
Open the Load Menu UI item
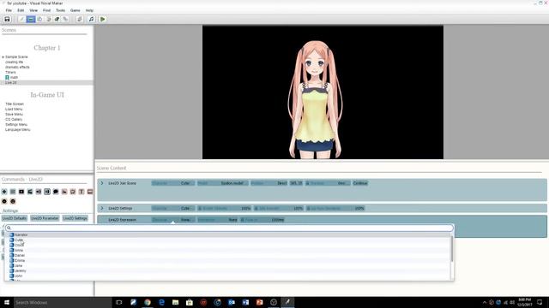(x=14, y=110)
